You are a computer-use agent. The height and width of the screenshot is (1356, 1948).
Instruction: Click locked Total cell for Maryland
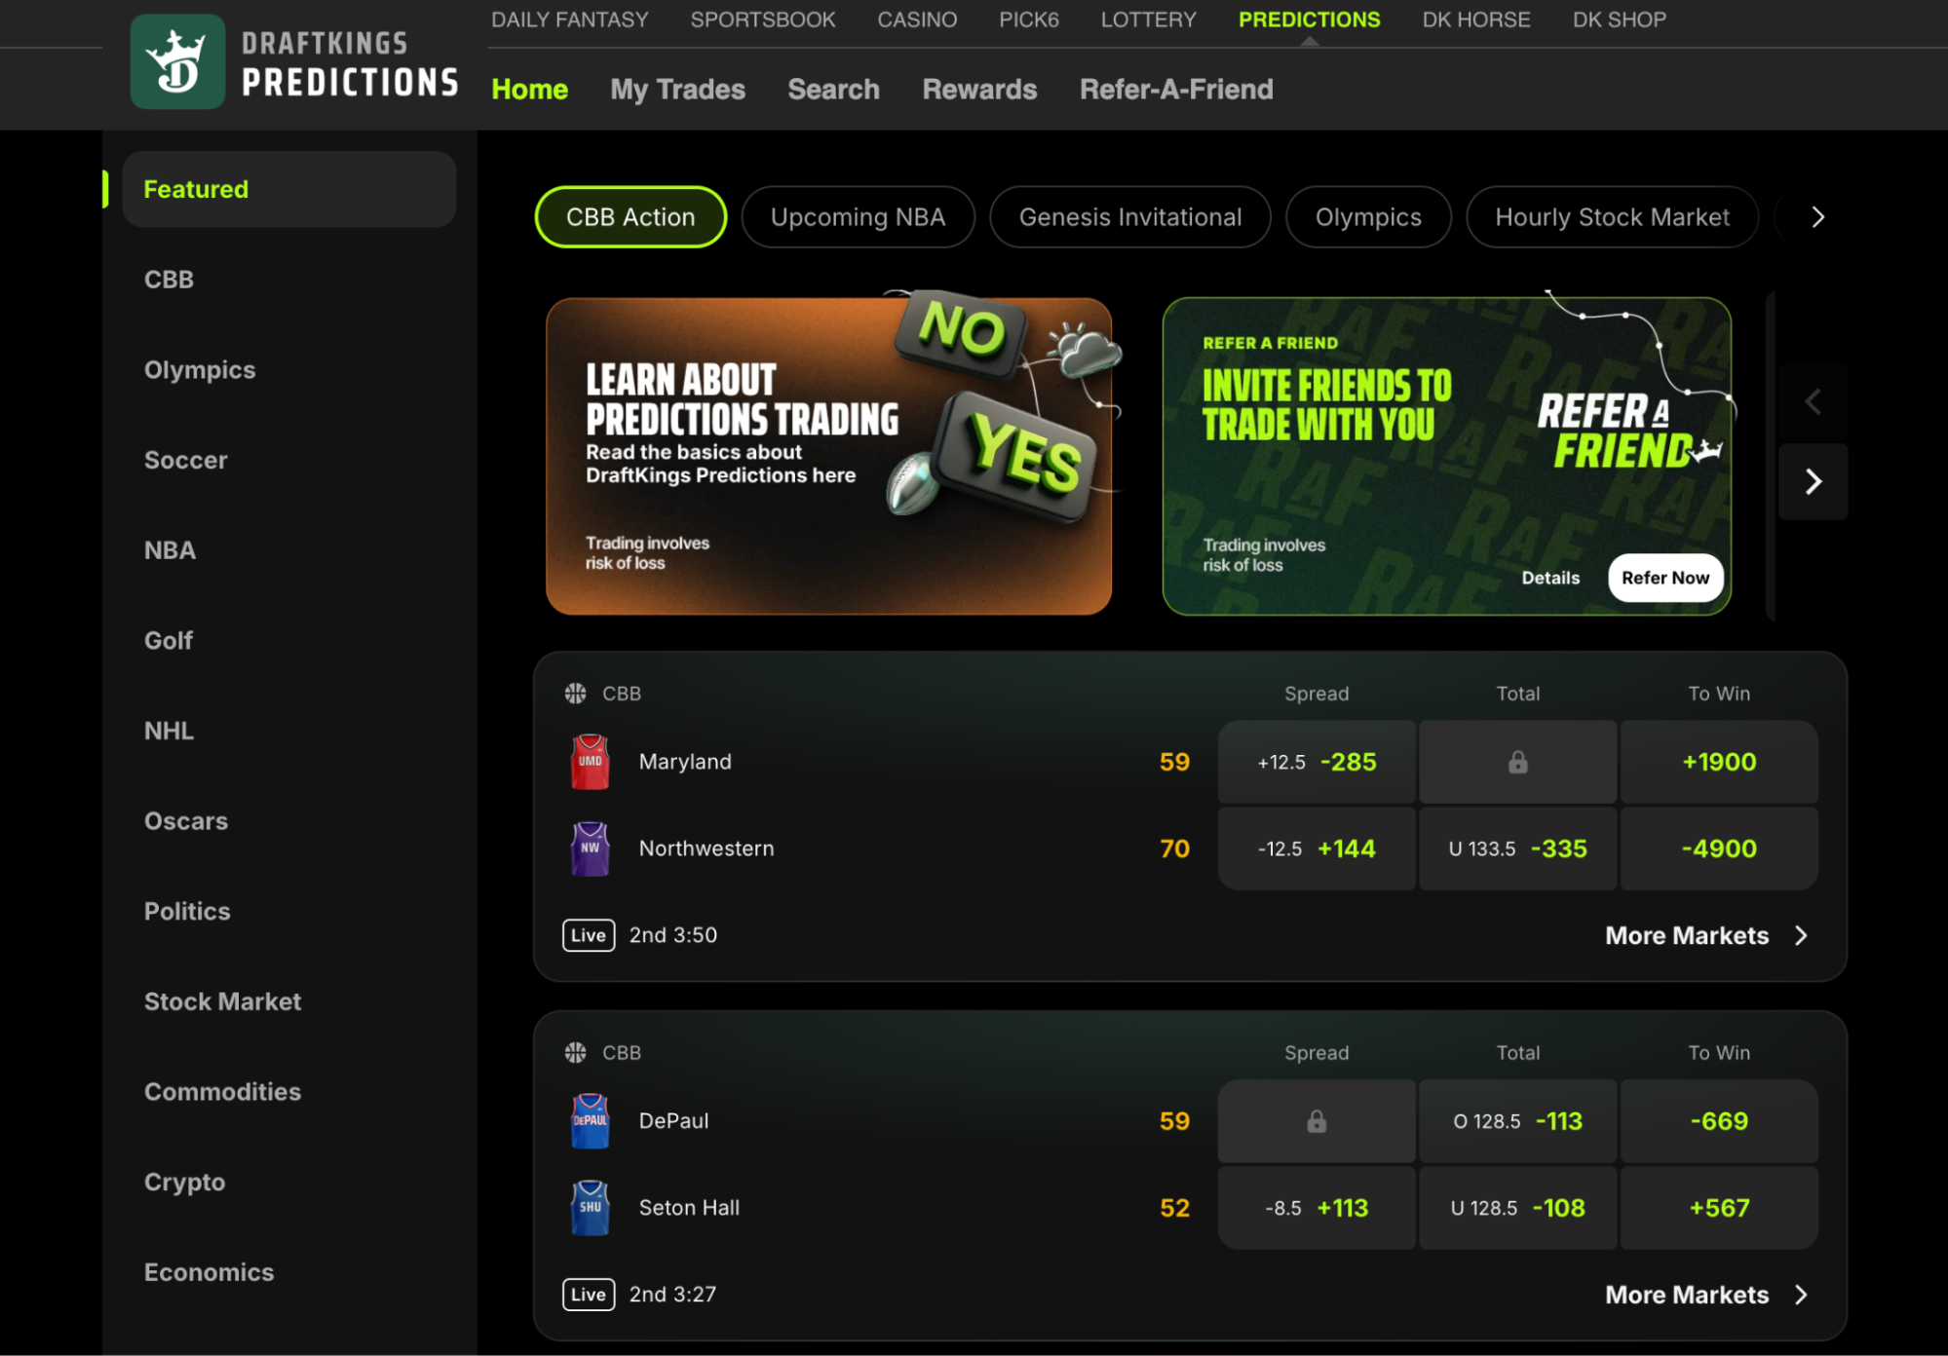click(x=1517, y=762)
